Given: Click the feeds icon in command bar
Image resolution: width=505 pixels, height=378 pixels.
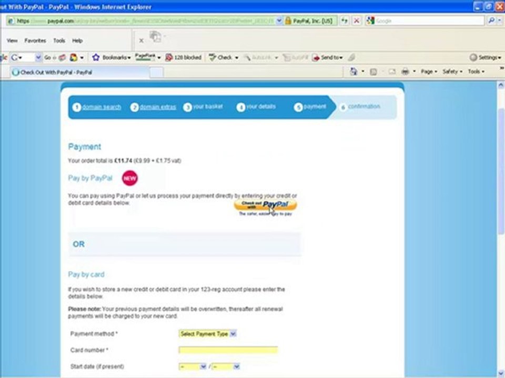Looking at the screenshot, I should coord(373,72).
